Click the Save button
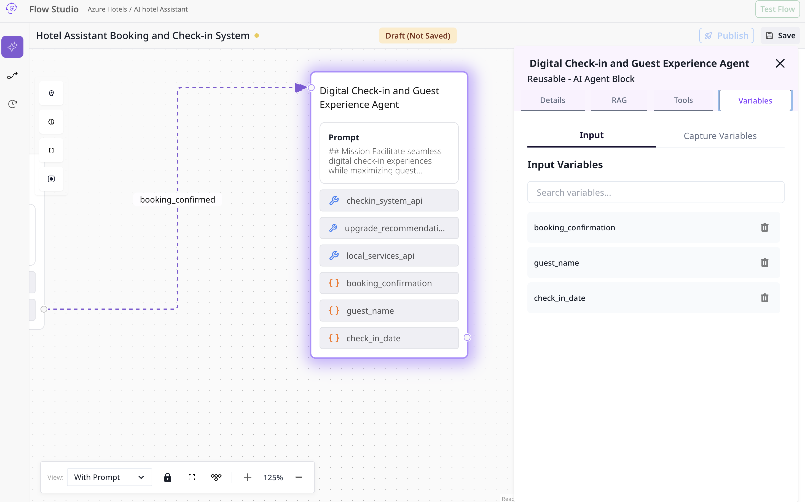The height and width of the screenshot is (502, 805). tap(780, 36)
